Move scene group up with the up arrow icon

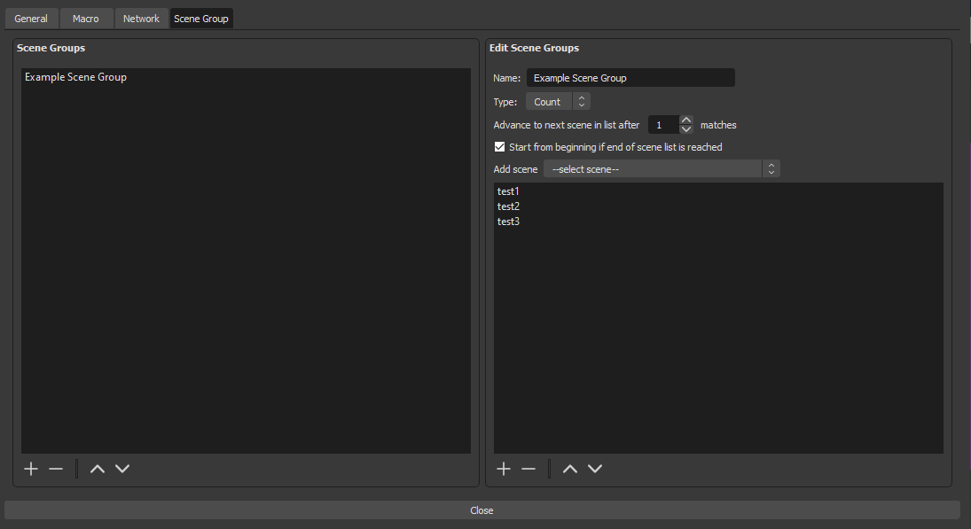[x=97, y=469]
